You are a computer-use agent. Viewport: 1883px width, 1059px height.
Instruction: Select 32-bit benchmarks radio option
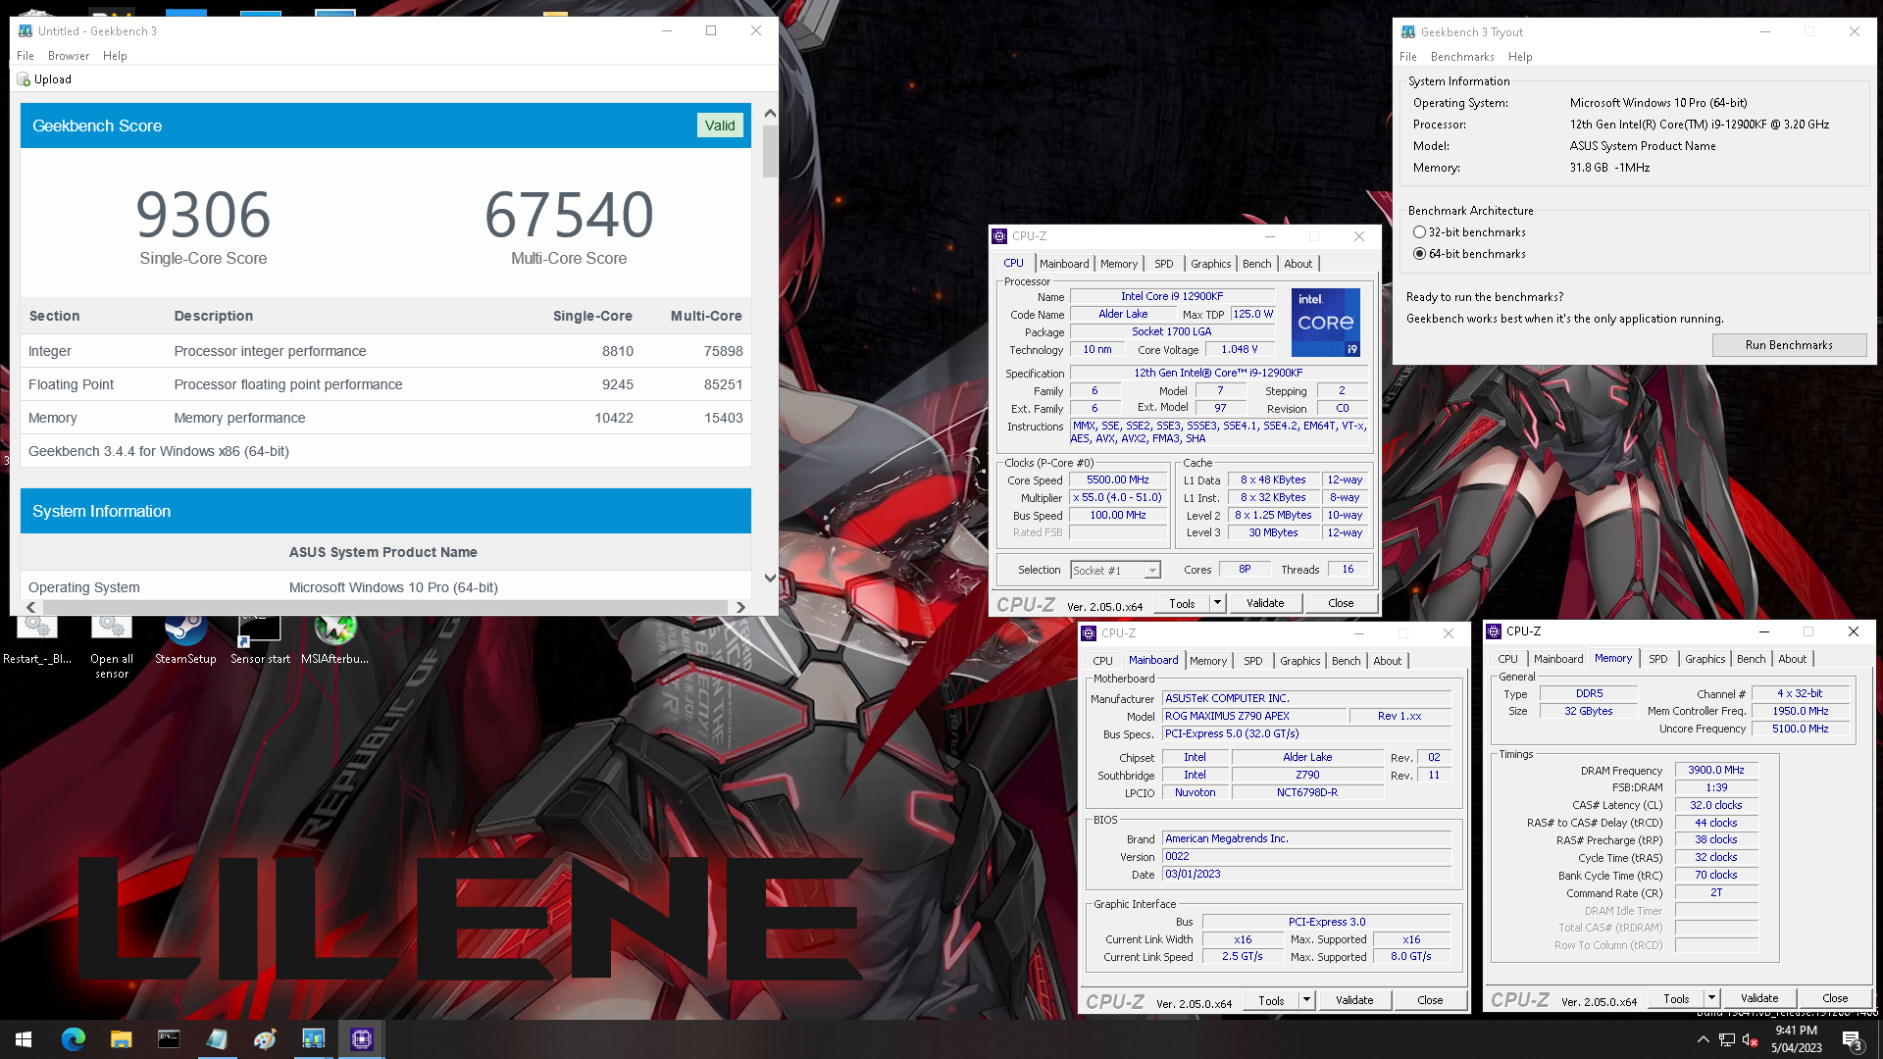[x=1419, y=232]
